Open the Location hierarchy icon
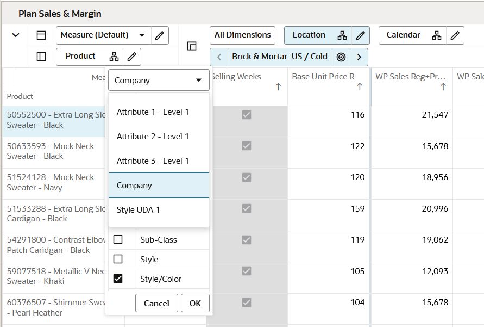Image resolution: width=484 pixels, height=327 pixels. pyautogui.click(x=342, y=35)
